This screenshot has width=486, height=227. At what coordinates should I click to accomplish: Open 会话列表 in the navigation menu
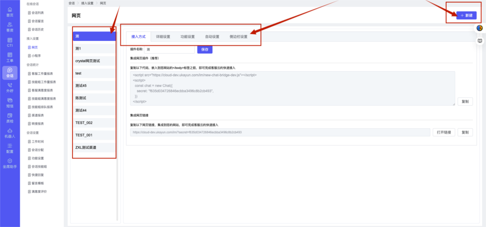(x=37, y=13)
